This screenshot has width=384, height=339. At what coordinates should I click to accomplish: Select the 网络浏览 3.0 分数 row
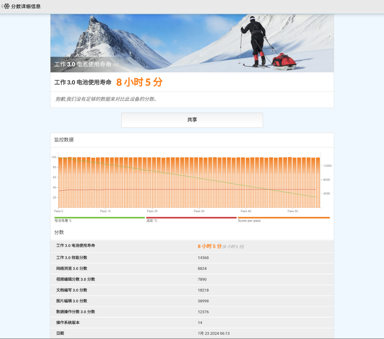pyautogui.click(x=192, y=269)
